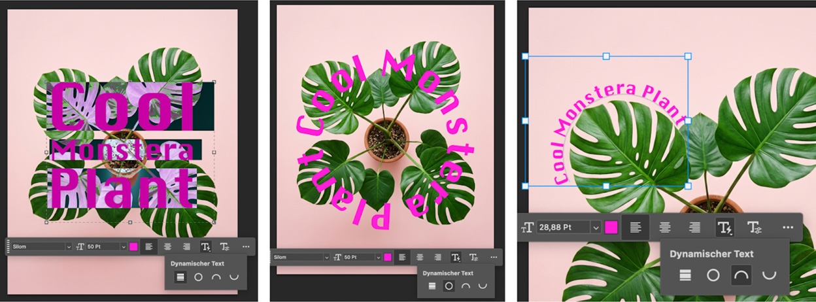
Task: Click the 'Monstera' text in the stacked-text image
Action: [x=124, y=150]
